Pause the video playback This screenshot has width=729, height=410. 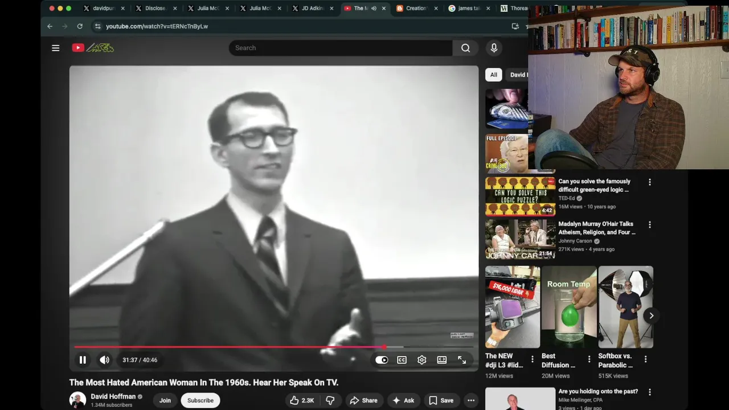(83, 360)
